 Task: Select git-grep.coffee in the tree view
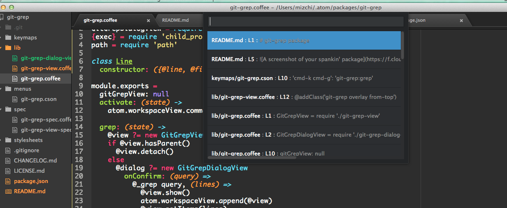(41, 79)
